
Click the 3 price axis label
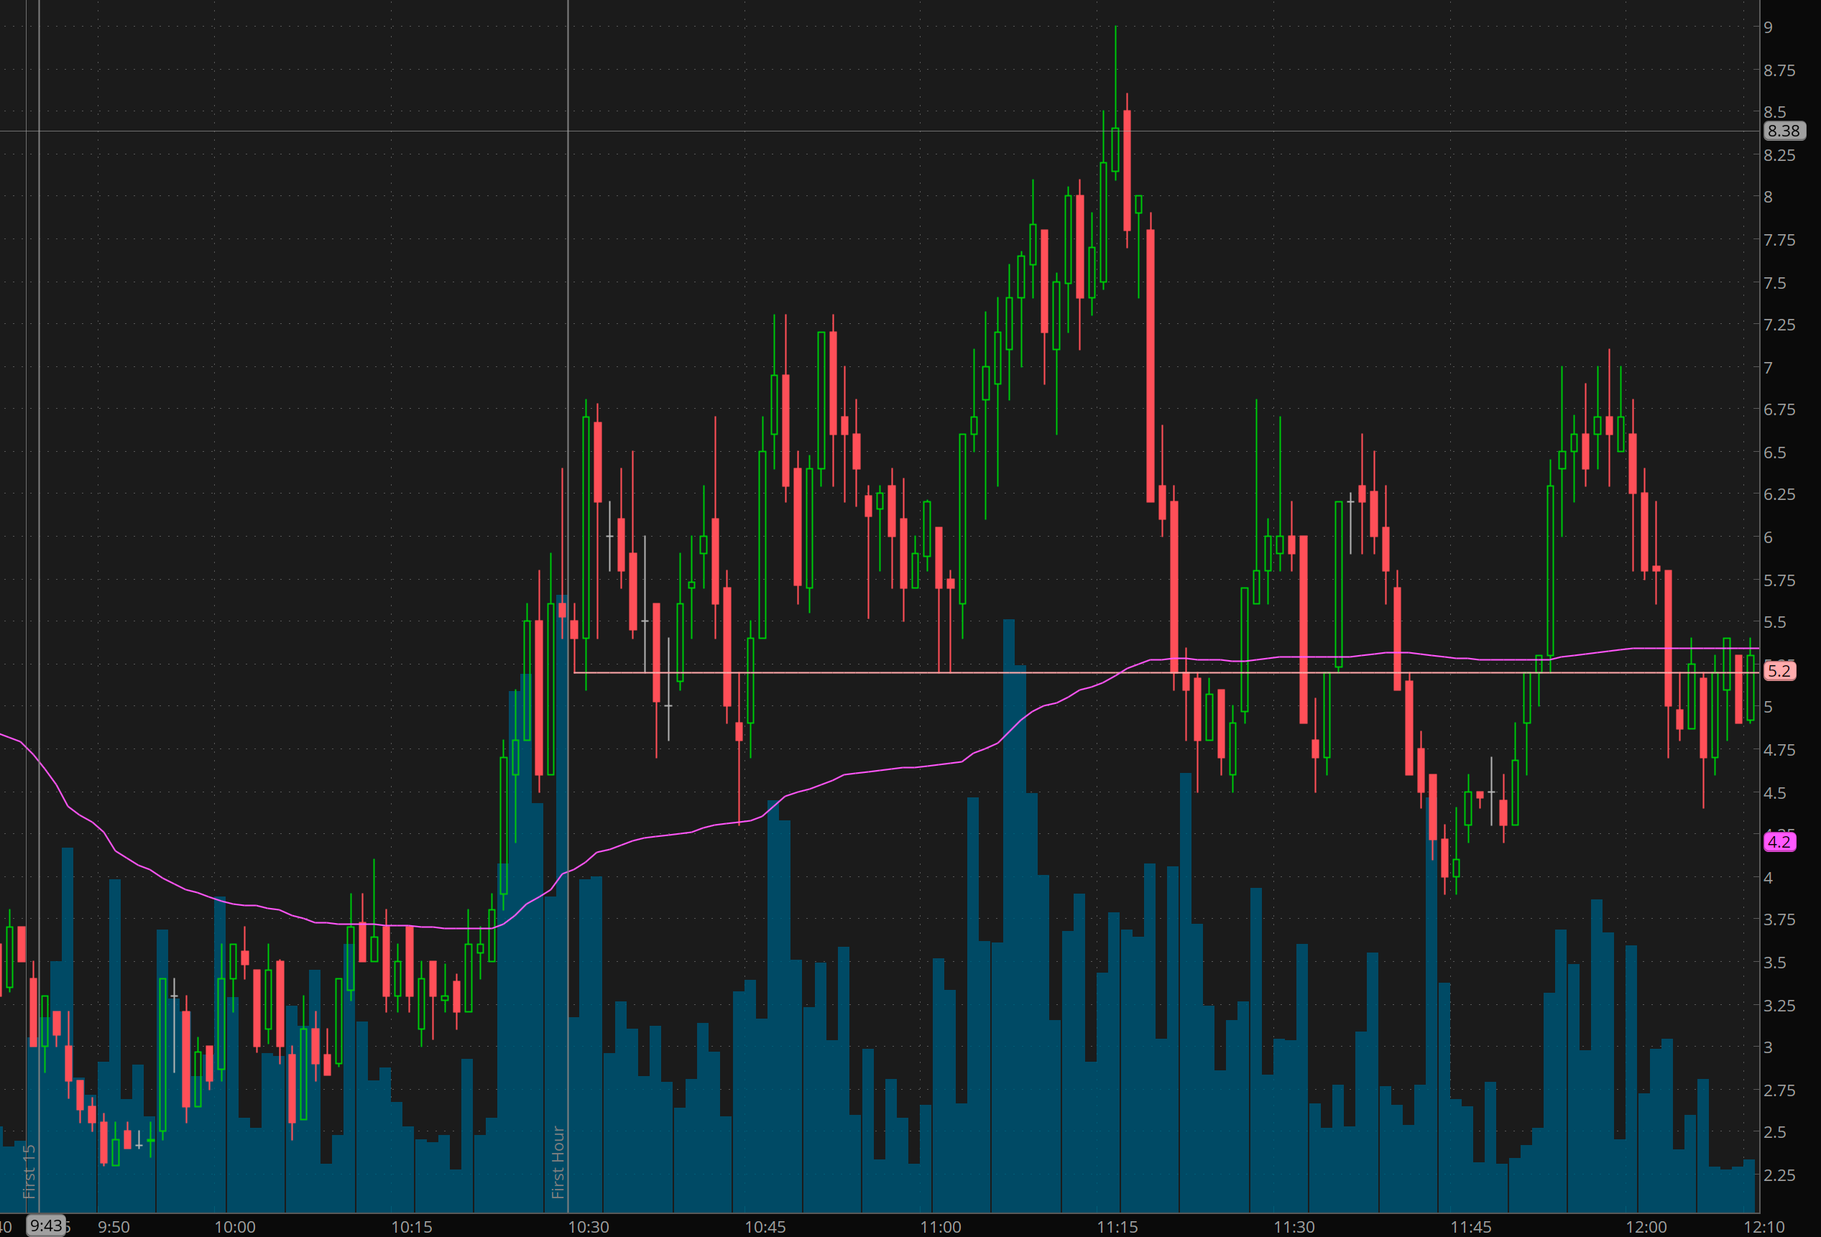(1768, 1047)
